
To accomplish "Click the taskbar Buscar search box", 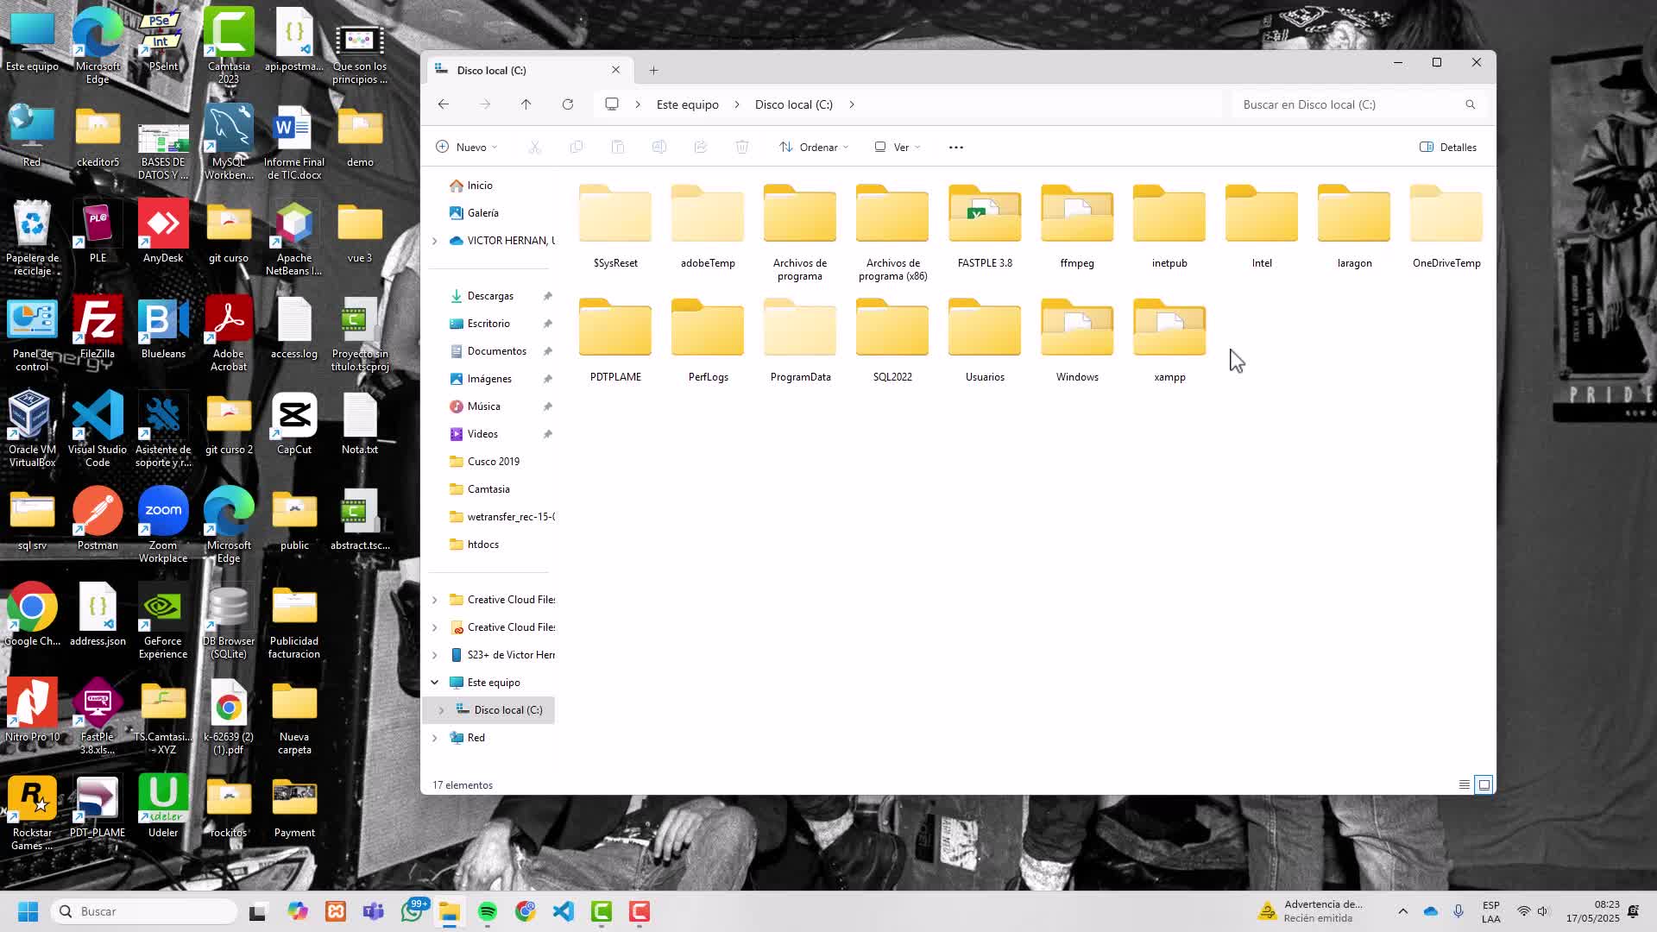I will [145, 911].
